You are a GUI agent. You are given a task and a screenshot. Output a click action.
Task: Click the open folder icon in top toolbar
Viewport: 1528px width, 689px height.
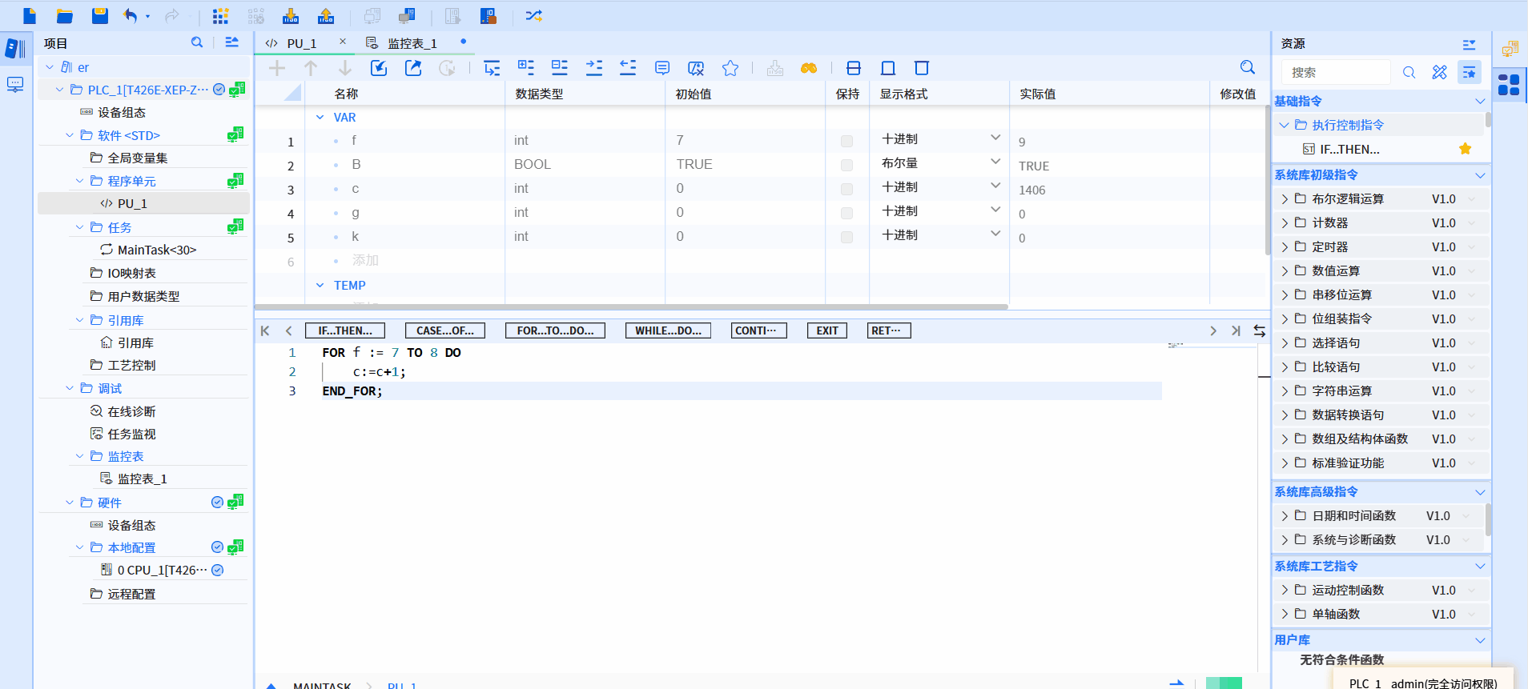[x=65, y=16]
